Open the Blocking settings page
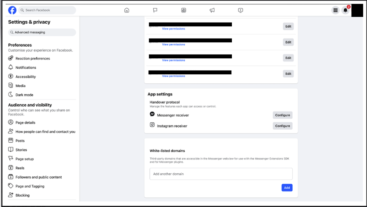 pos(22,195)
